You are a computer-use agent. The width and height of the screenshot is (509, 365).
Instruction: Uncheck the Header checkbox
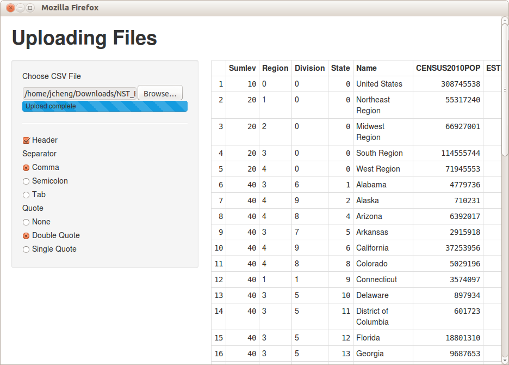26,140
